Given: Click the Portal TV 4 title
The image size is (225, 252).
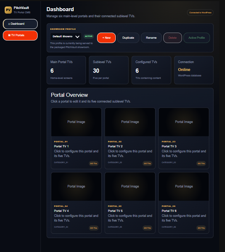Looking at the screenshot, I should (x=61, y=211).
